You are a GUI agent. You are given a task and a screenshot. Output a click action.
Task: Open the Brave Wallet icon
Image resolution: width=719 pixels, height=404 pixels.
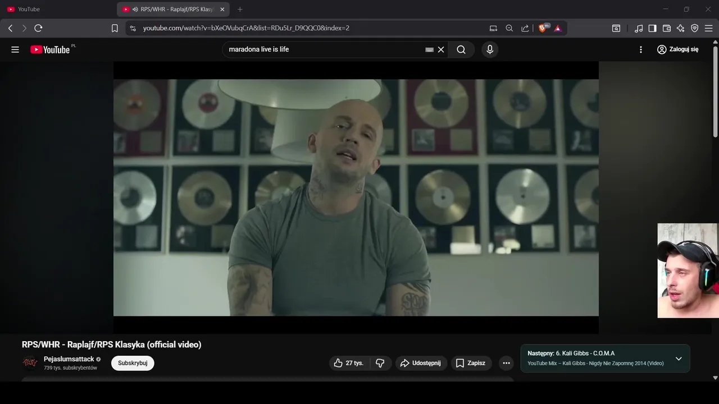(x=667, y=28)
